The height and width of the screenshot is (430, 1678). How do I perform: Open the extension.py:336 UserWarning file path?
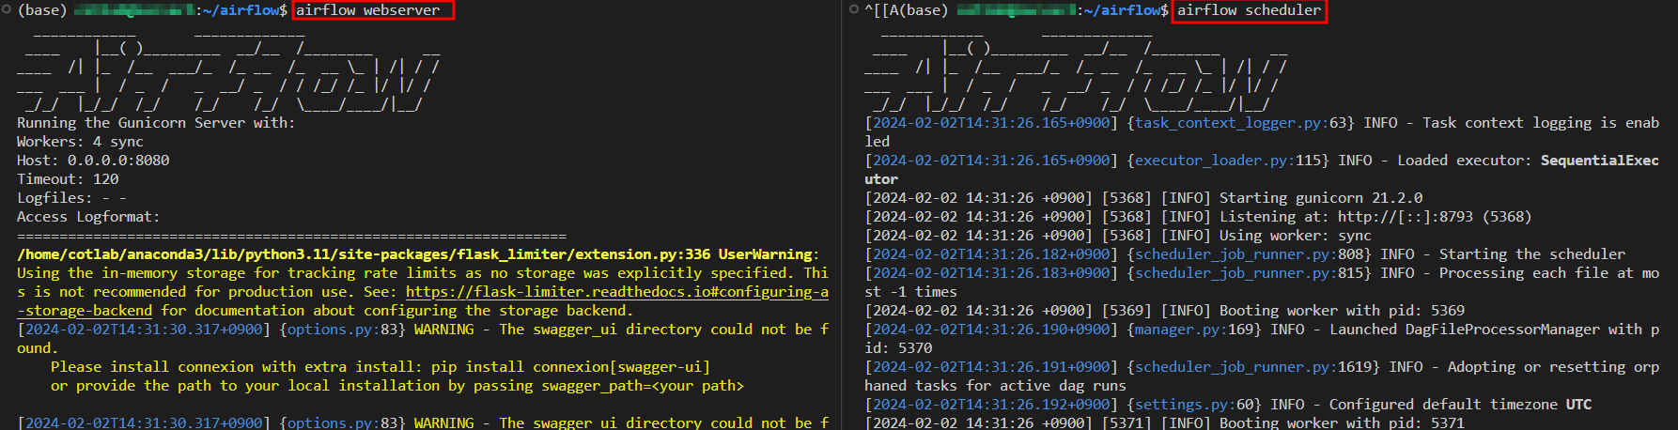point(364,254)
